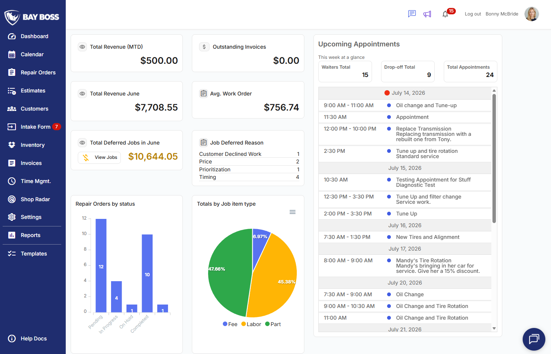Screen dimensions: 551x354
Task: Toggle eye icon on Total Deferred Jobs
Action: pos(82,143)
